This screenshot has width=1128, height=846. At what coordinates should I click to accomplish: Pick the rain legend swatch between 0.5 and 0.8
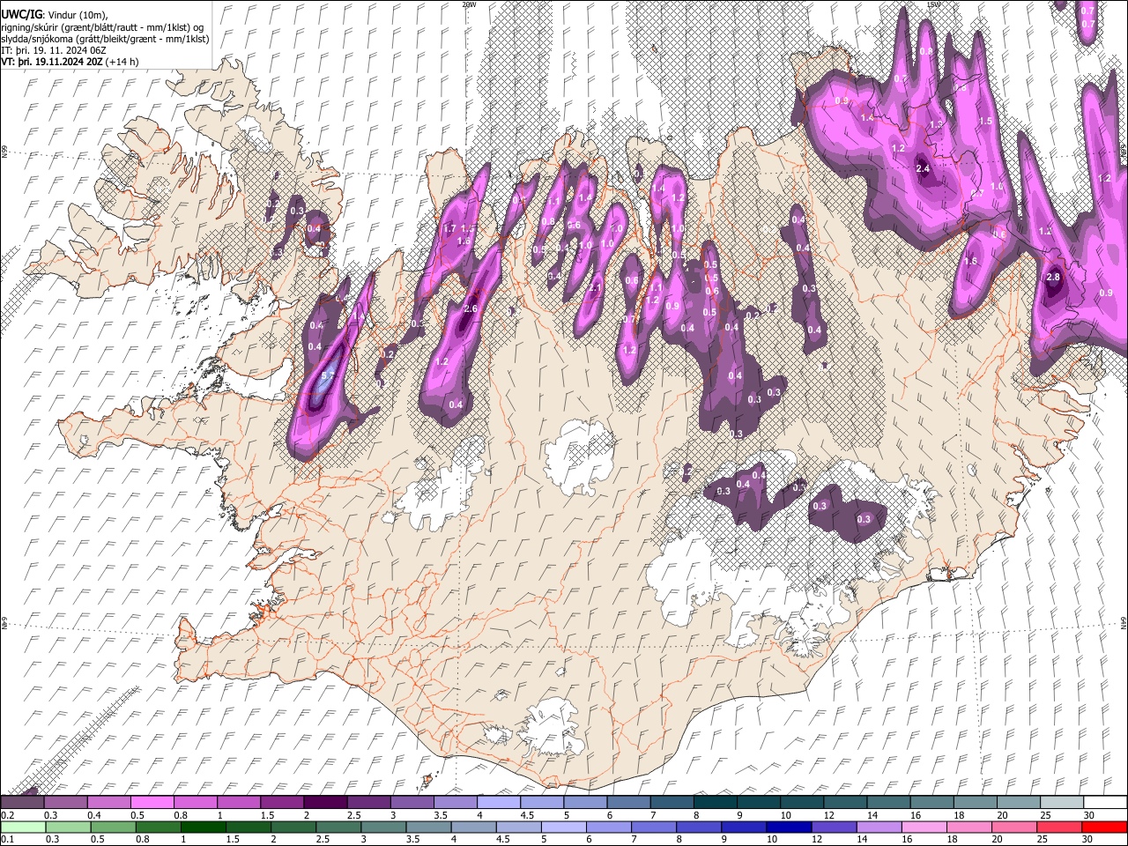tap(114, 827)
